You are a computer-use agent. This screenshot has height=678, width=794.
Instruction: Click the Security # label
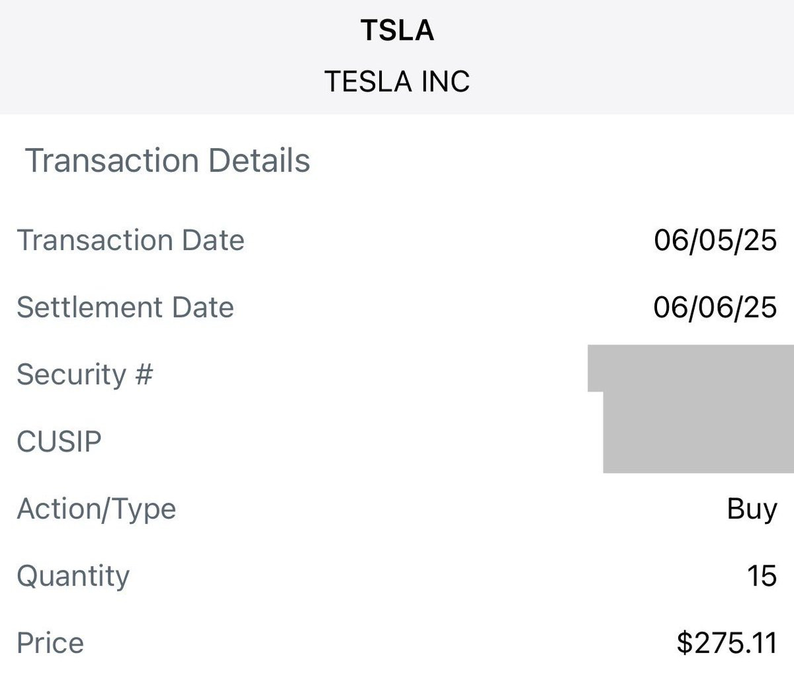(84, 374)
